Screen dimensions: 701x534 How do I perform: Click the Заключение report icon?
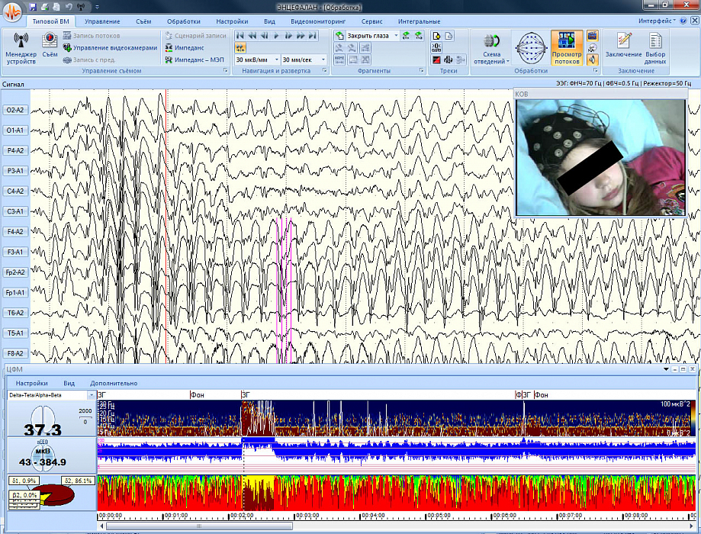click(623, 47)
